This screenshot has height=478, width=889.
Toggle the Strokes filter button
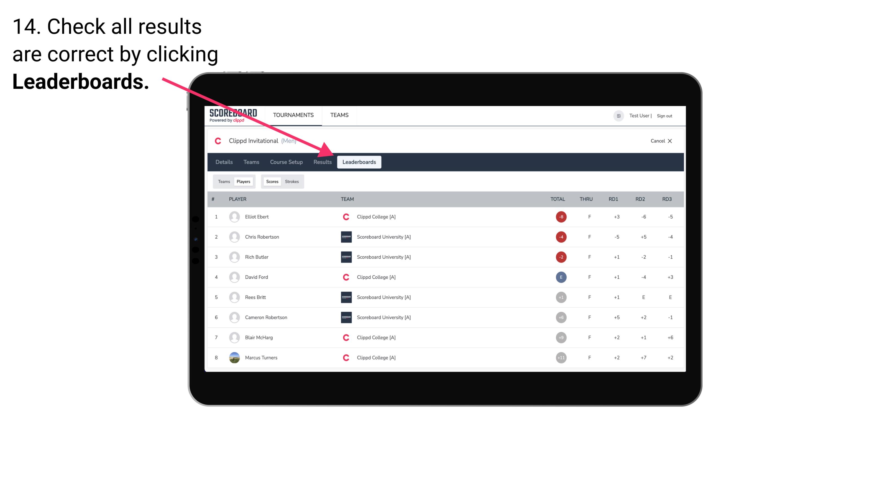click(292, 181)
